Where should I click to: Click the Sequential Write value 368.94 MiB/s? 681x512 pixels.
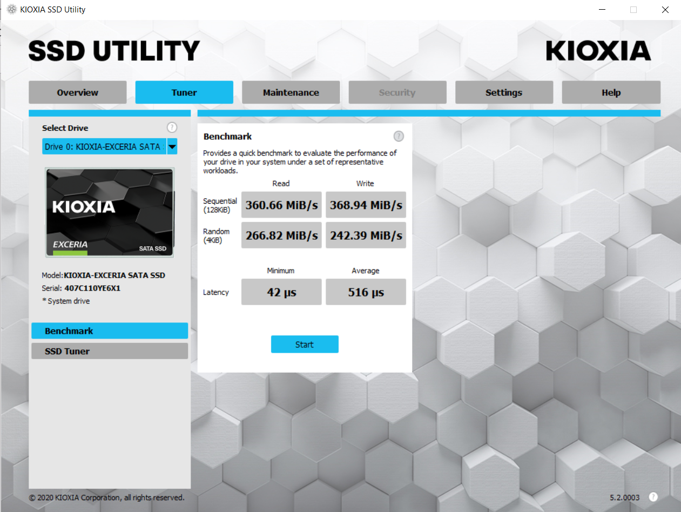pos(366,205)
